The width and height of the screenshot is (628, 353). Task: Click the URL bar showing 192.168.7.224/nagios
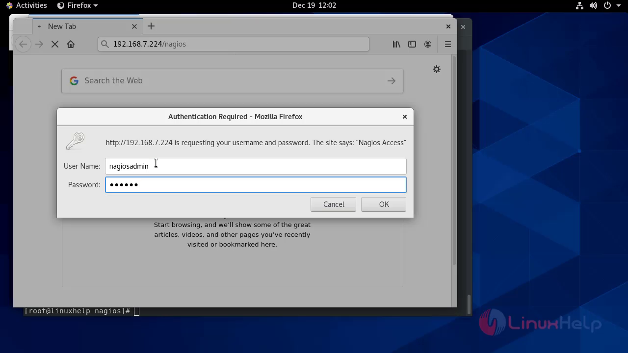234,44
